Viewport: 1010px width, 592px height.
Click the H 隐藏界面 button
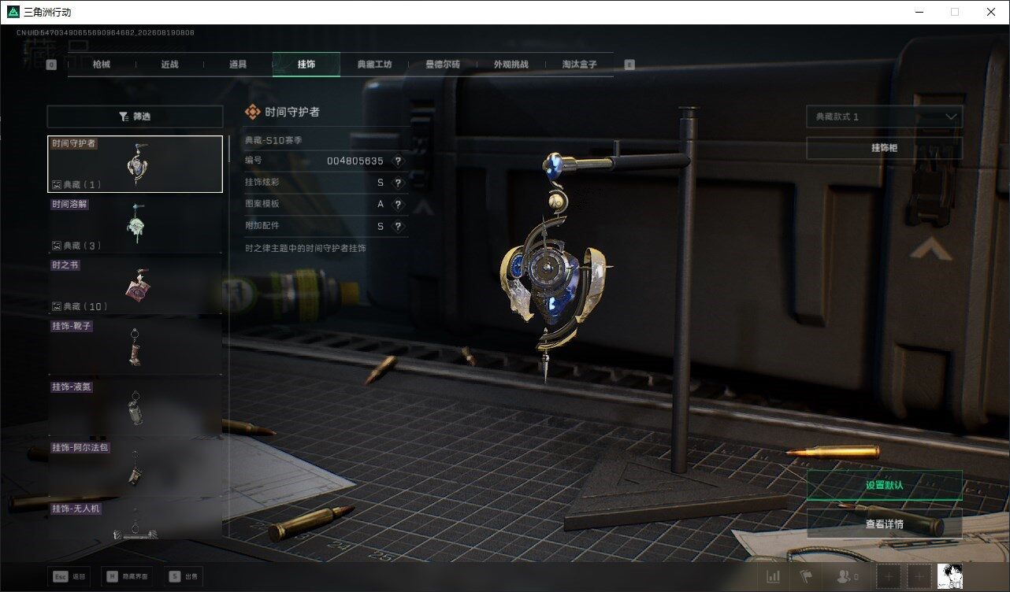[127, 576]
